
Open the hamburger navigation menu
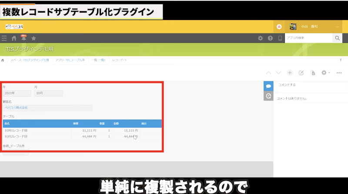pos(4,38)
